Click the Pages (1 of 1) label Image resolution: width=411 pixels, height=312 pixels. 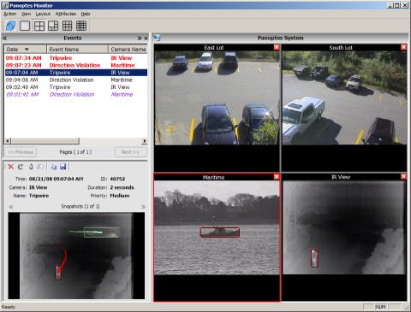(75, 152)
